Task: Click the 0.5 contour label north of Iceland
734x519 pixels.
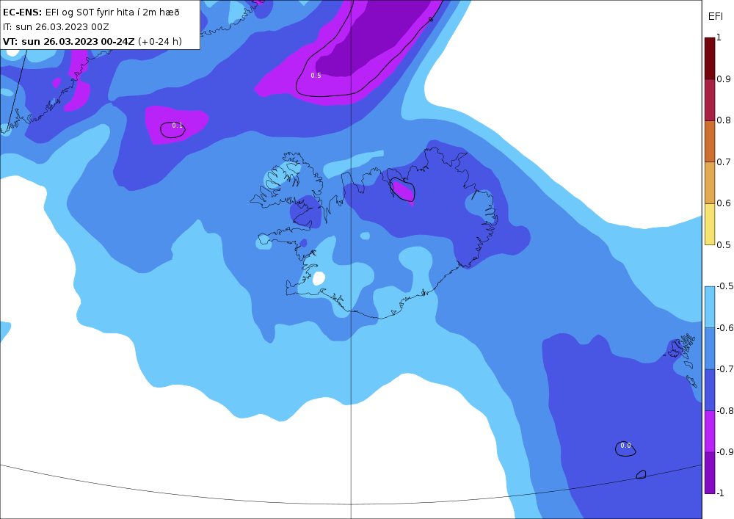Action: point(316,76)
